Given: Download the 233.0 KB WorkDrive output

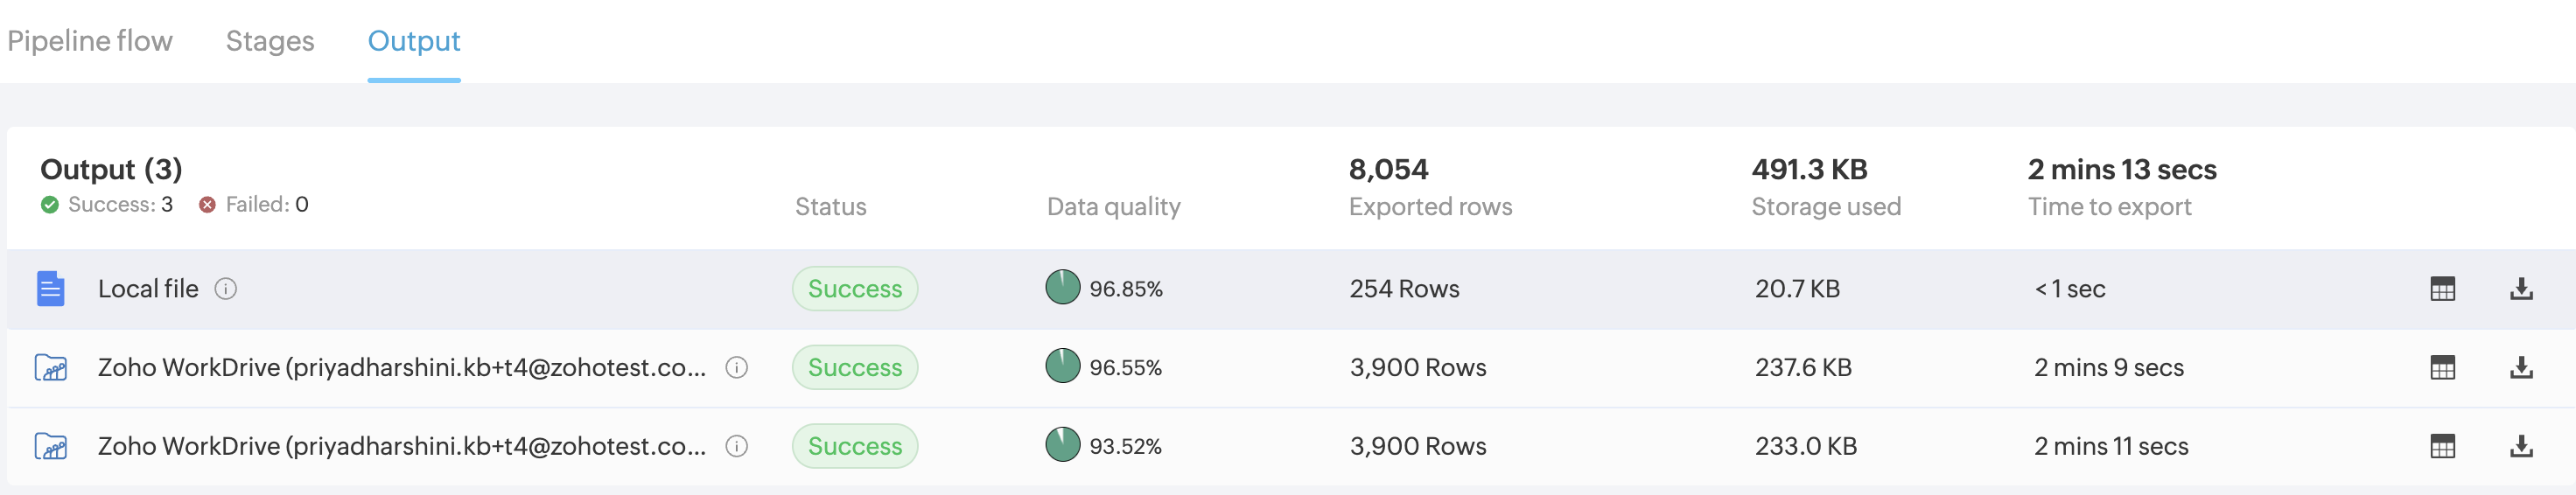Looking at the screenshot, I should [x=2521, y=446].
